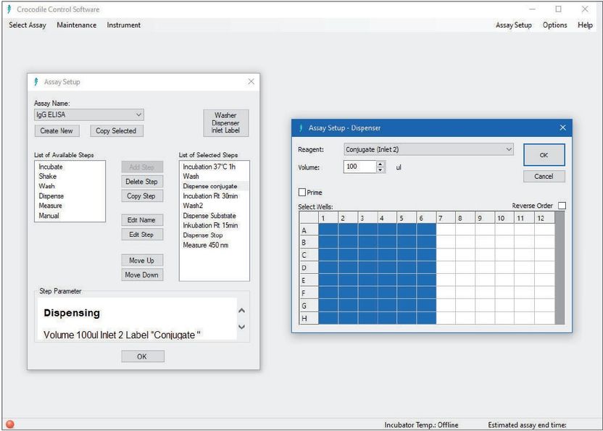The height and width of the screenshot is (431, 603).
Task: Click the Copy Selected button
Action: pos(116,130)
